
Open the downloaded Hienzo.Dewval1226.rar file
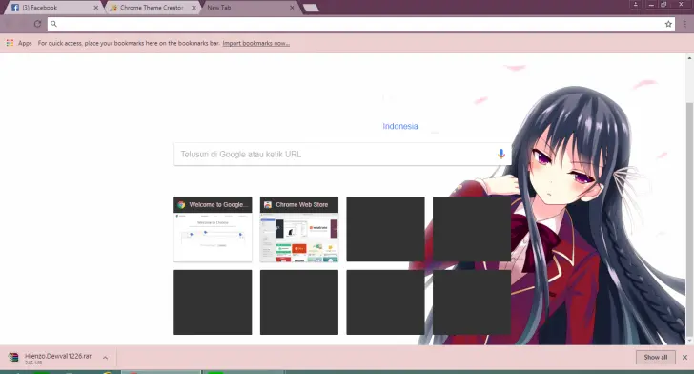58,357
